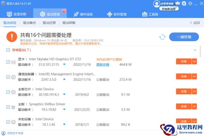Click the 您有新消息 notification bubble
Image resolution: width=204 pixels, height=136 pixels.
[169, 9]
